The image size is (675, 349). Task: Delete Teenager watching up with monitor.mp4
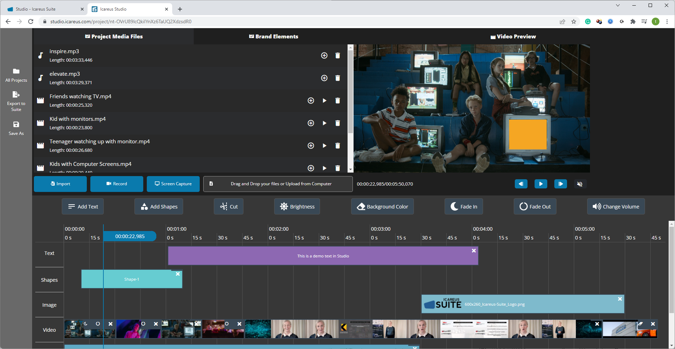[337, 146]
